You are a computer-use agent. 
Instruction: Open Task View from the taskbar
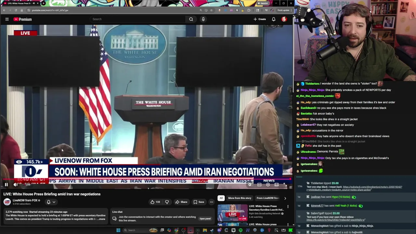(x=162, y=230)
